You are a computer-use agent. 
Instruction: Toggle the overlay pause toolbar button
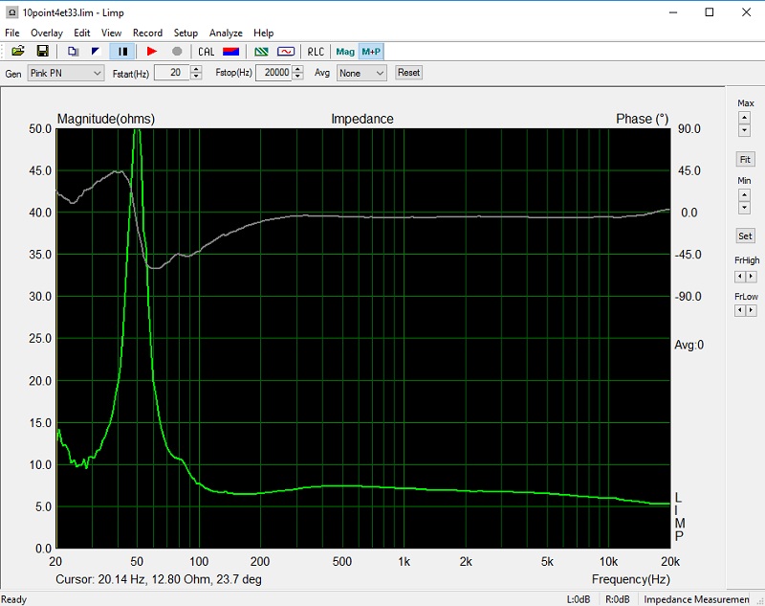[122, 52]
